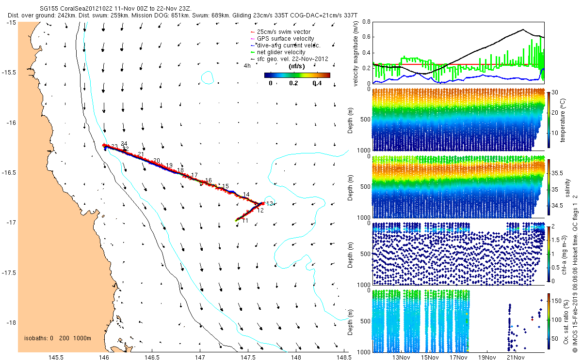Click the salinity colorbar

(x=549, y=187)
